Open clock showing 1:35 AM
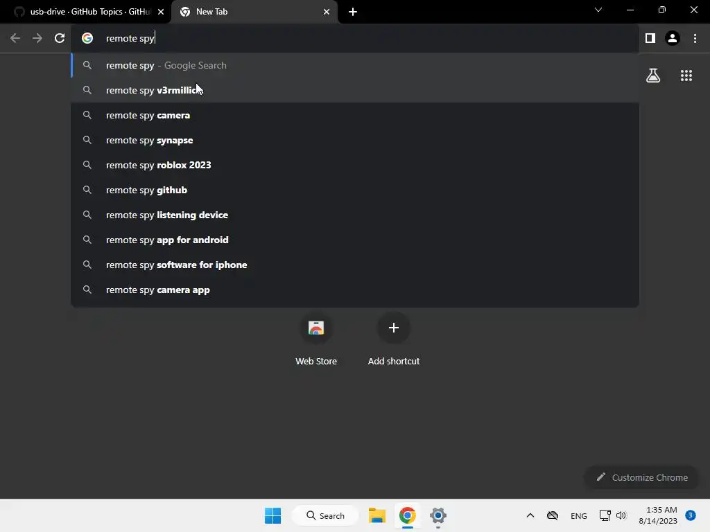Image resolution: width=710 pixels, height=532 pixels. (658, 515)
